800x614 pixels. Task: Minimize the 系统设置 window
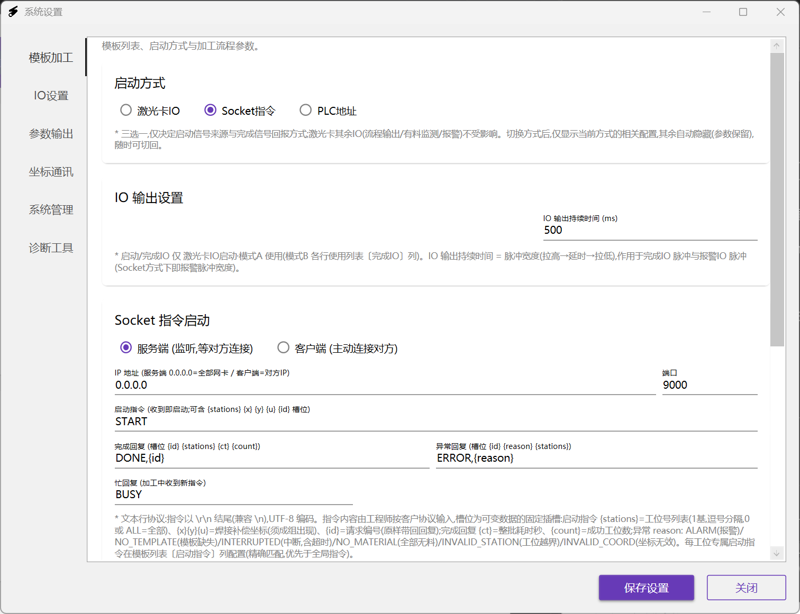[706, 12]
